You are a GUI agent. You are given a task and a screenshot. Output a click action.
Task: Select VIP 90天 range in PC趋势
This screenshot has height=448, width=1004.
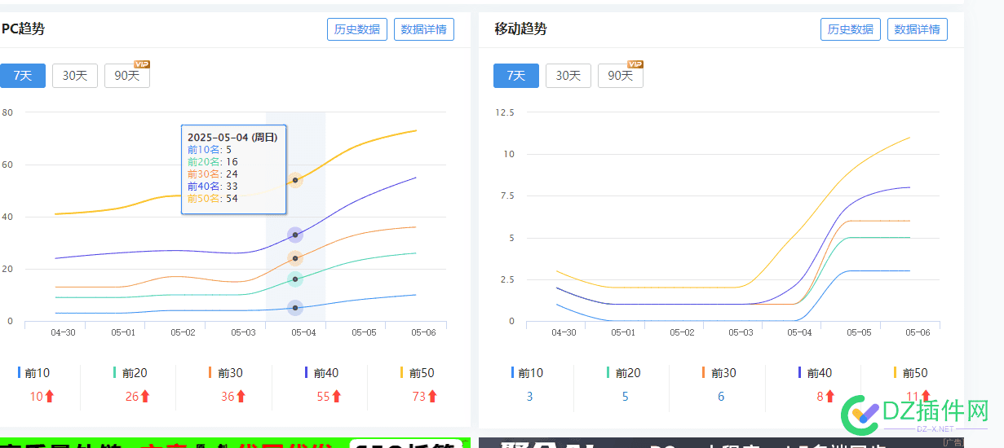(127, 76)
